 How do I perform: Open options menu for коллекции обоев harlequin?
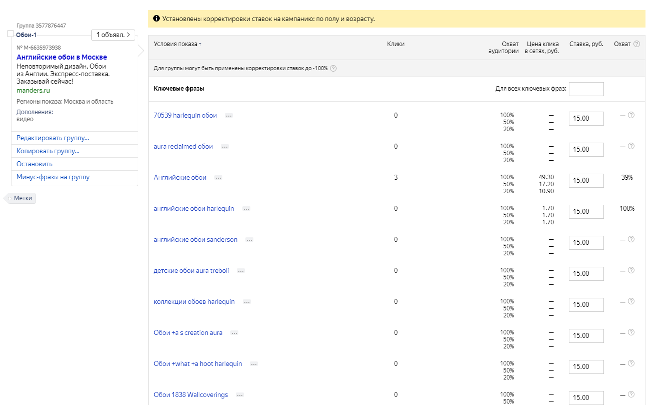point(246,302)
